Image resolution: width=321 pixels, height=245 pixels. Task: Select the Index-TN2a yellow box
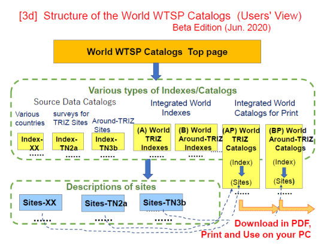tap(68, 142)
